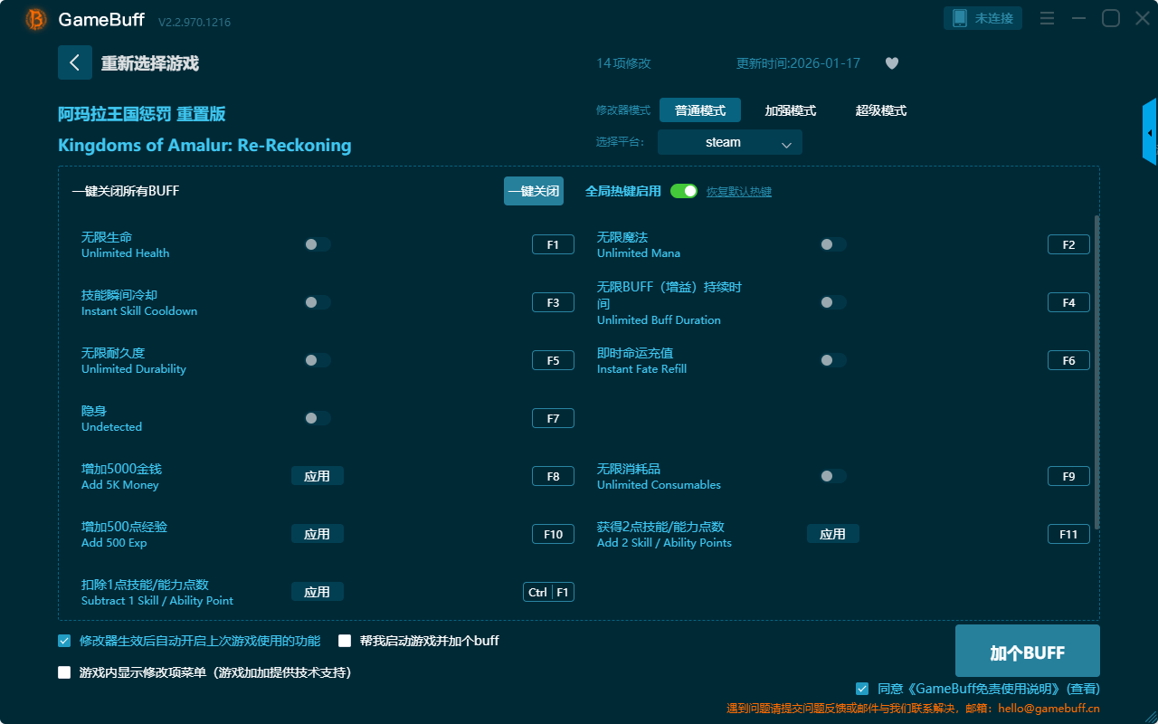Click the back arrow icon
Viewport: 1158px width, 724px height.
click(x=75, y=62)
